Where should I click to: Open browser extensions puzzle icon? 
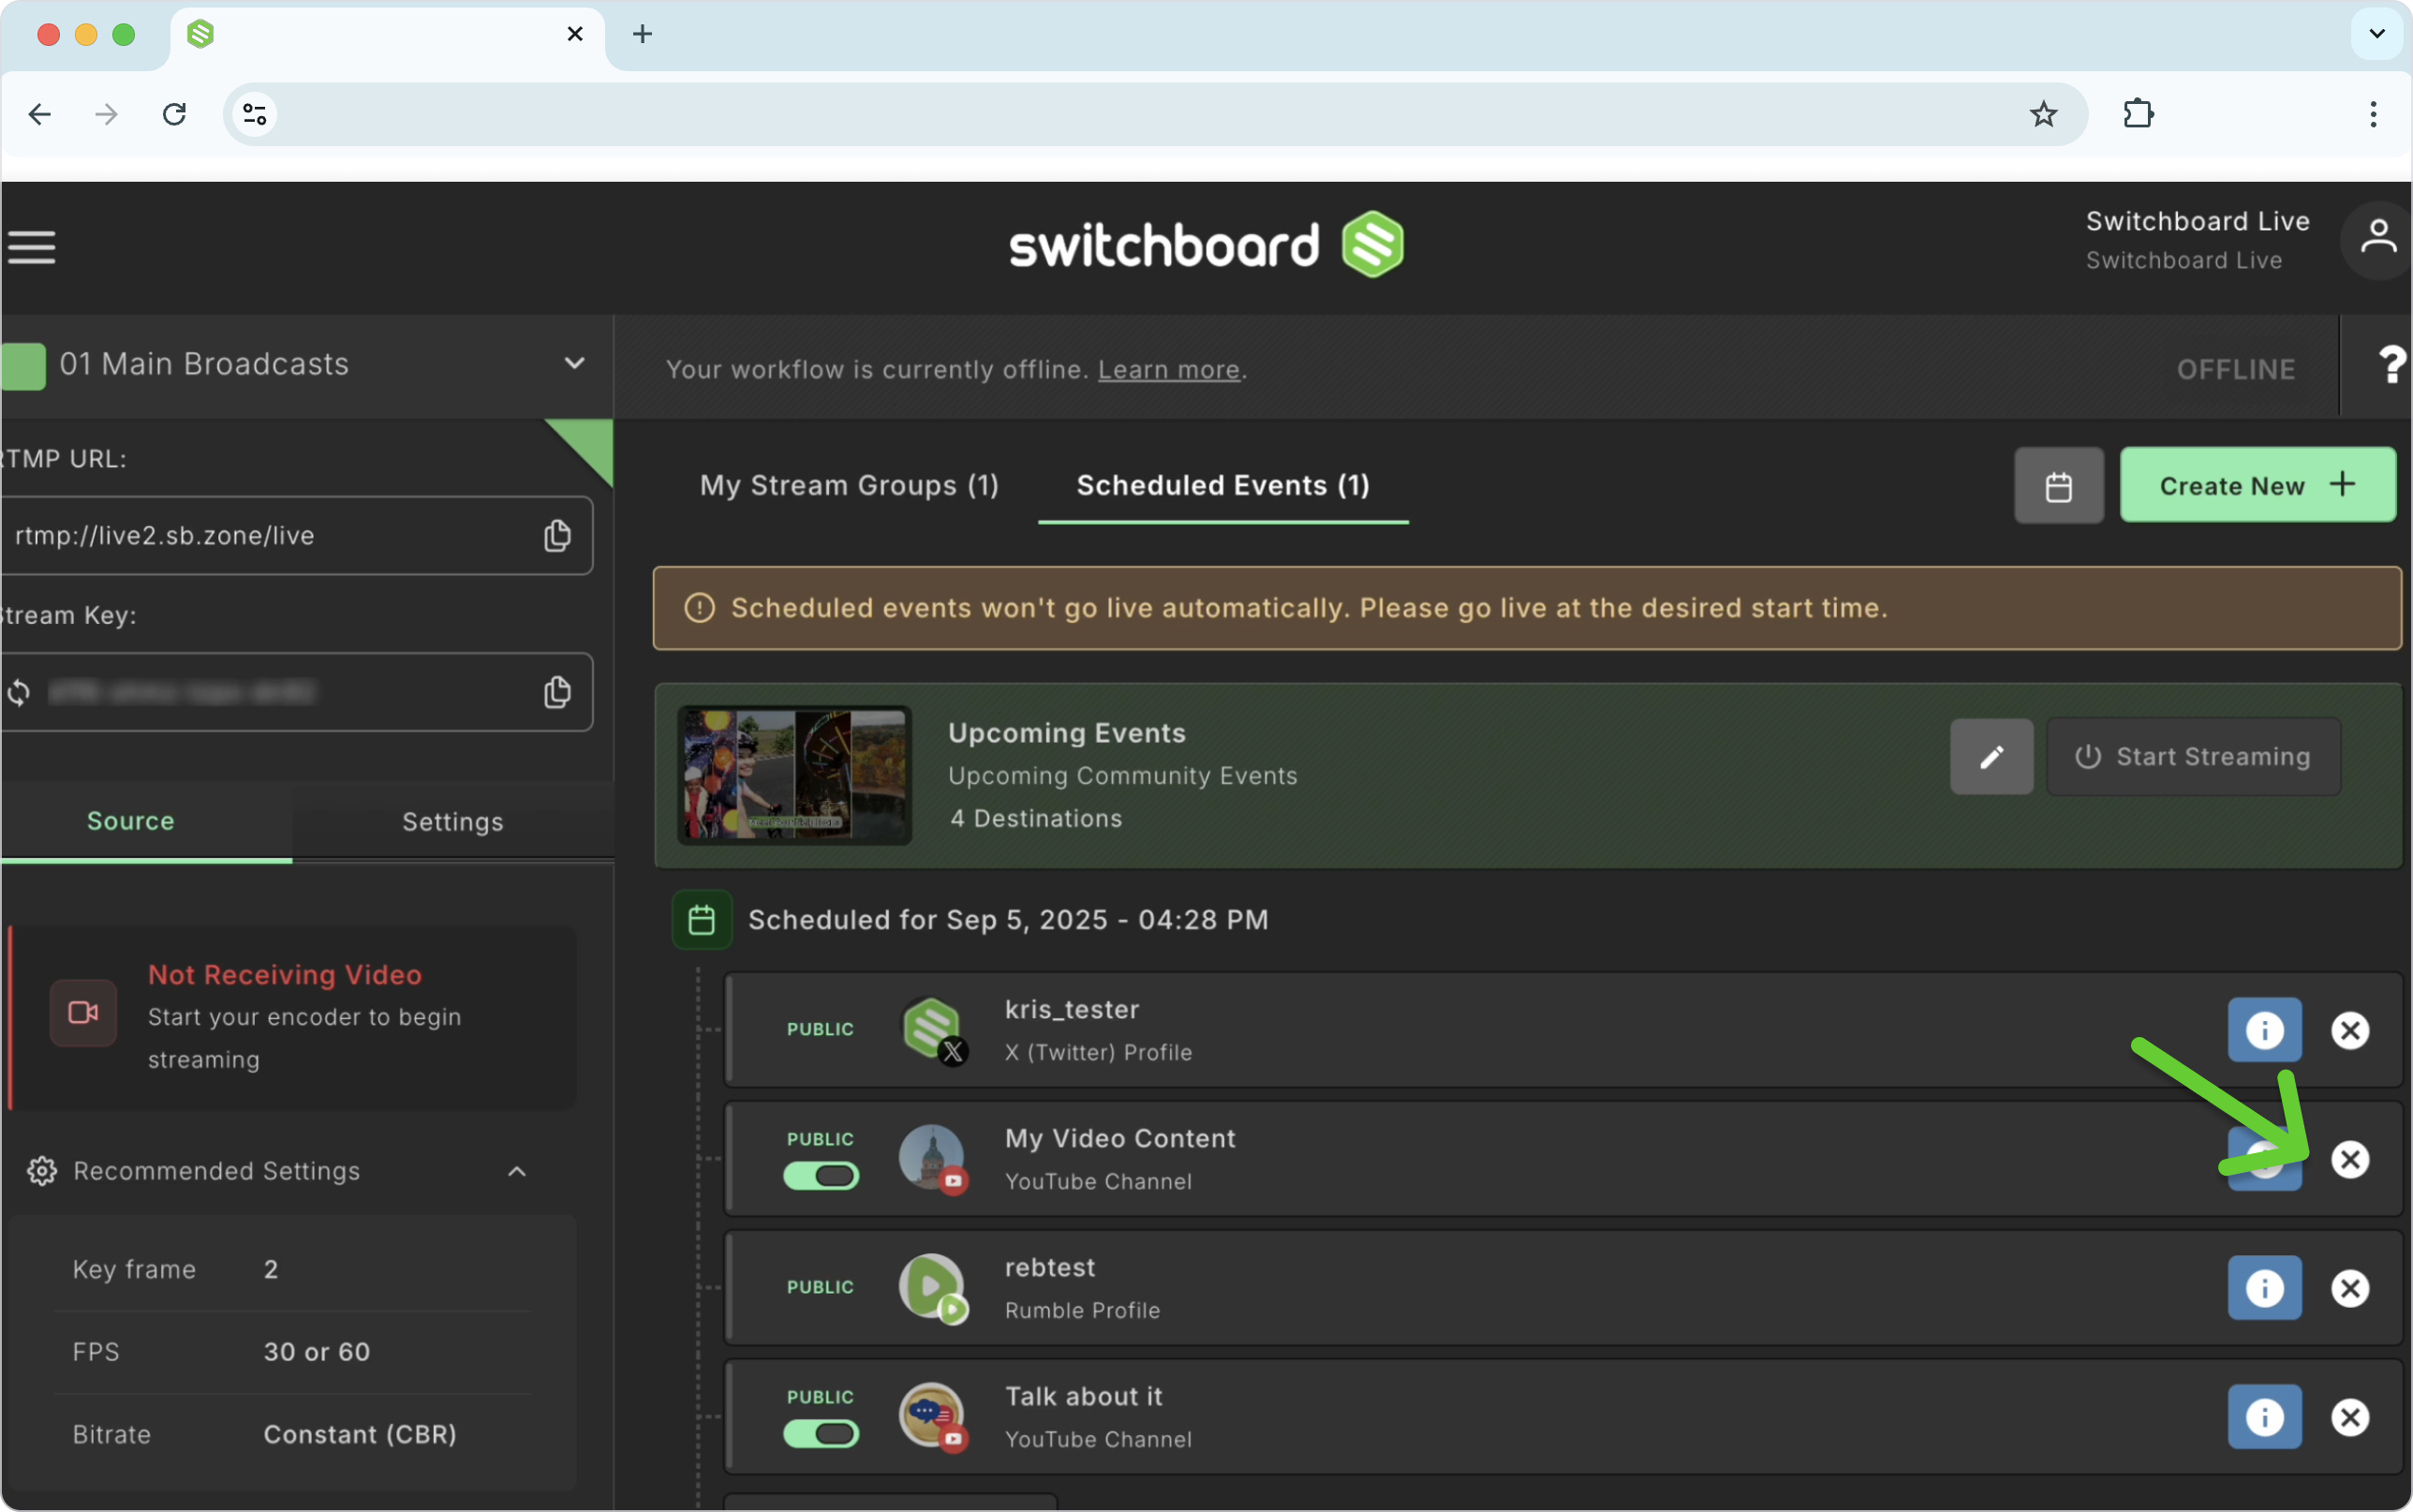[x=2139, y=114]
